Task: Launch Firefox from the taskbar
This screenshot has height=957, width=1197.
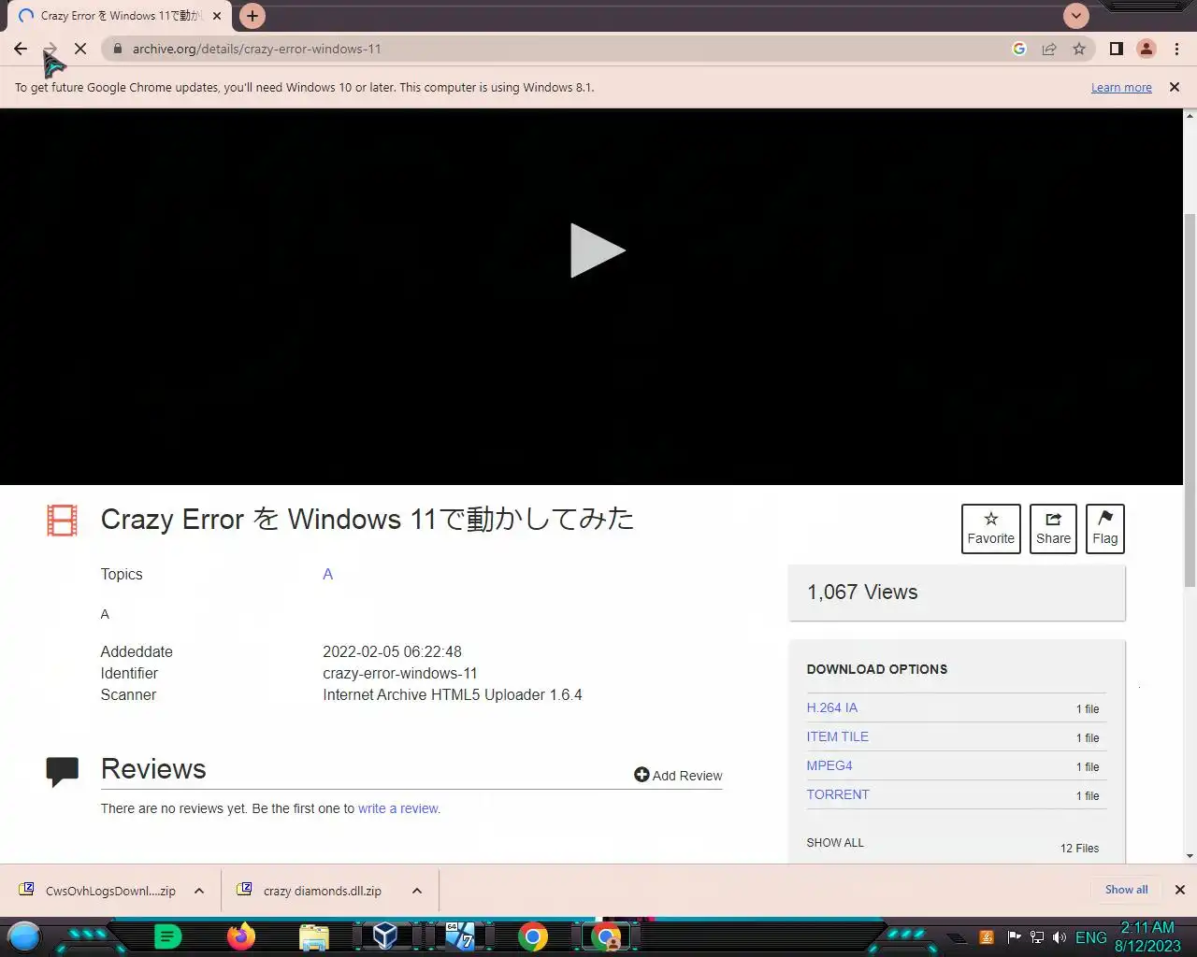Action: coord(241,936)
